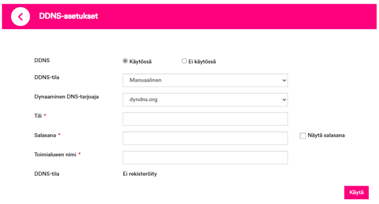
Task: Select the Käytössä radio button
Action: [125, 61]
